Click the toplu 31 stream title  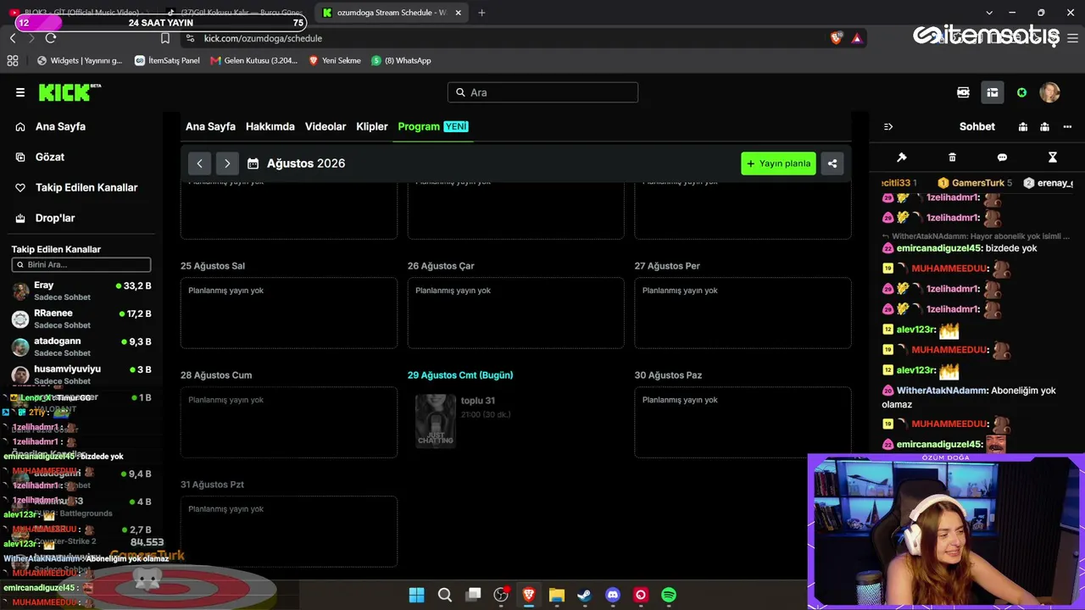478,401
